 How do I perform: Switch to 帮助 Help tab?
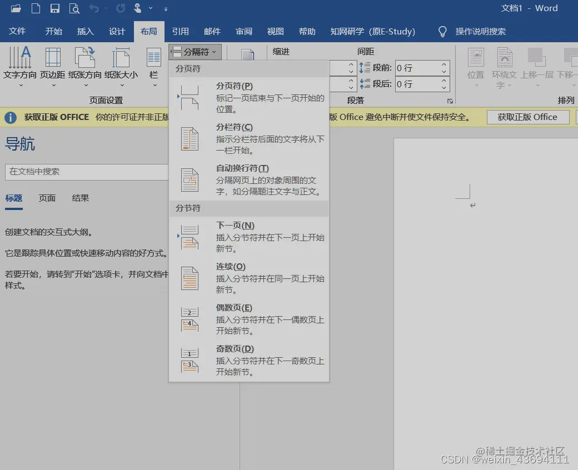tap(307, 31)
